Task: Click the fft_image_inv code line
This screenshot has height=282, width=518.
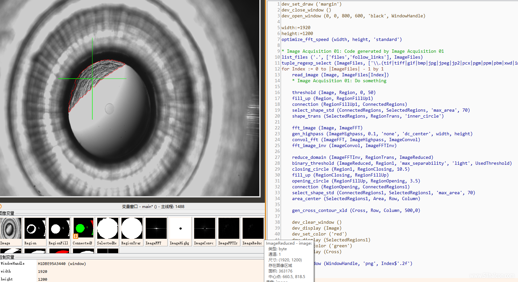Action: point(344,145)
